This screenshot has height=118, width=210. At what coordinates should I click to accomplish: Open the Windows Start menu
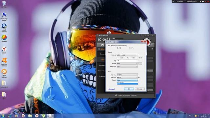tap(3, 116)
